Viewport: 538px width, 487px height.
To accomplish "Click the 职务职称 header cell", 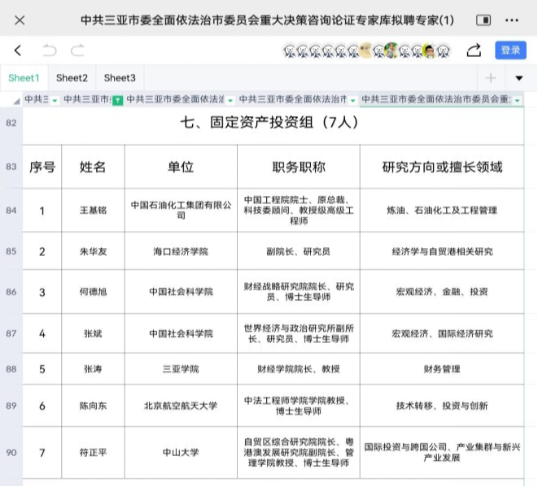I will click(299, 167).
